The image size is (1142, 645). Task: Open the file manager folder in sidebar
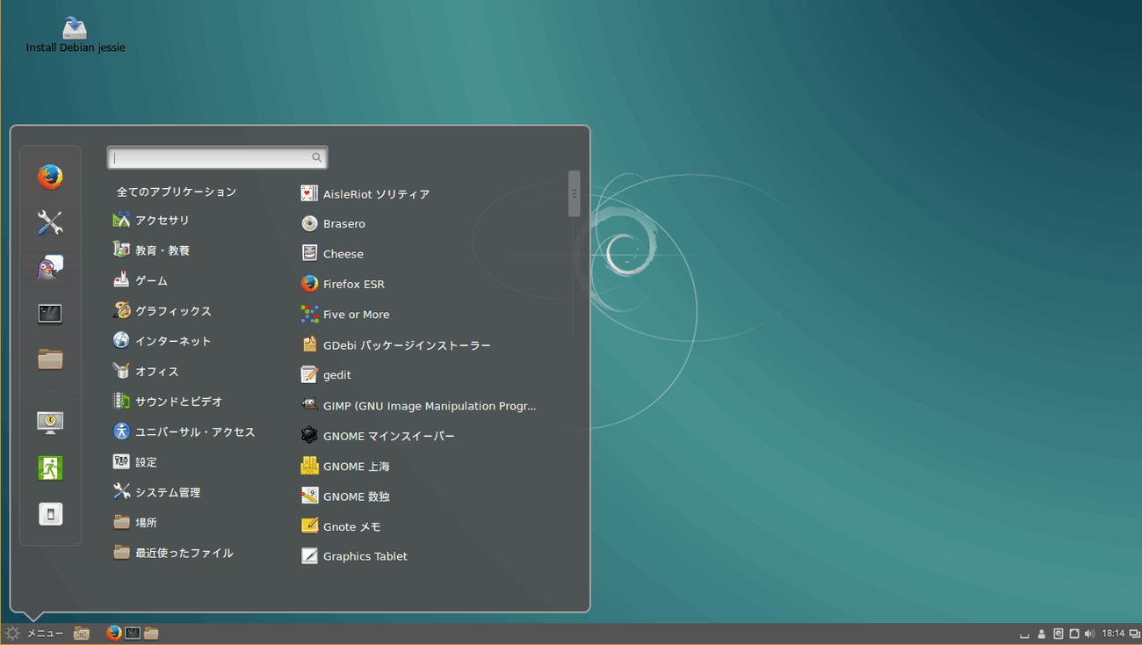pyautogui.click(x=50, y=359)
